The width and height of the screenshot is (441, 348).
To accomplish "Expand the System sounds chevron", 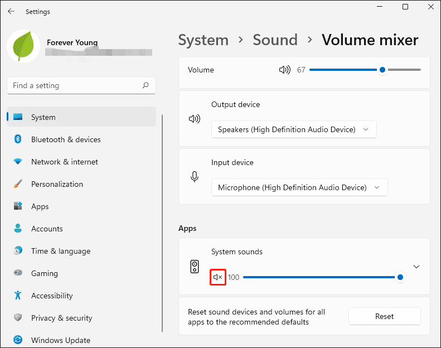I will (416, 267).
